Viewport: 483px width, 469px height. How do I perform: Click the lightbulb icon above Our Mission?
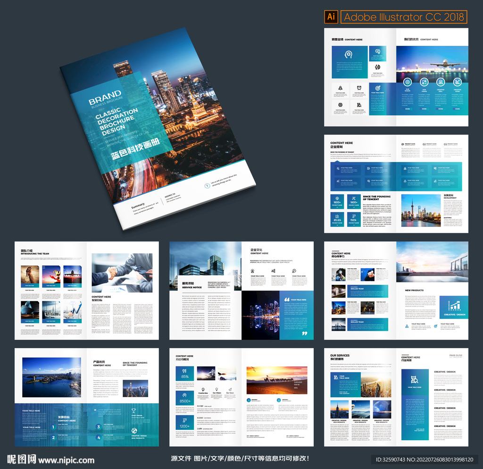(x=217, y=390)
